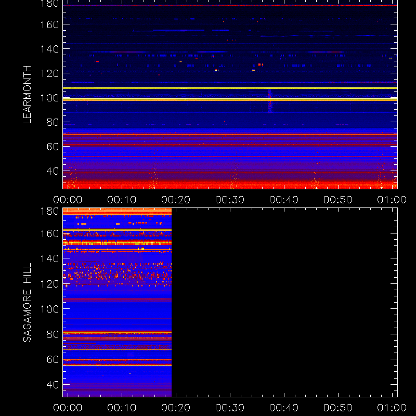Viewport: 416px width, 416px height.
Task: Click the LEARMONTH axis title
Action: pos(27,95)
